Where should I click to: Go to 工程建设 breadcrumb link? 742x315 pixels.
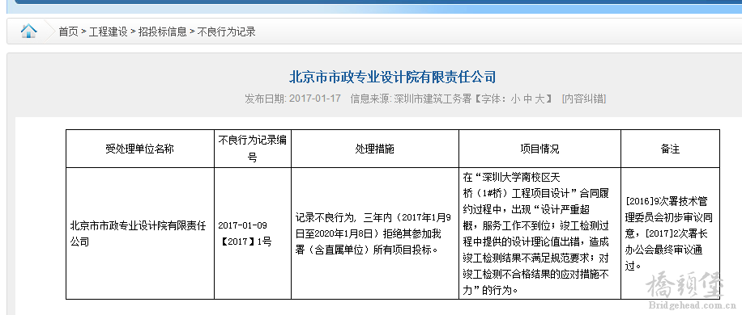click(x=108, y=32)
